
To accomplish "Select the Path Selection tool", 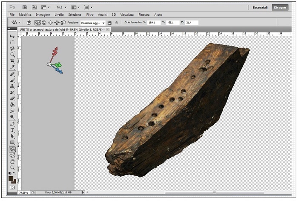I will click(12, 136).
